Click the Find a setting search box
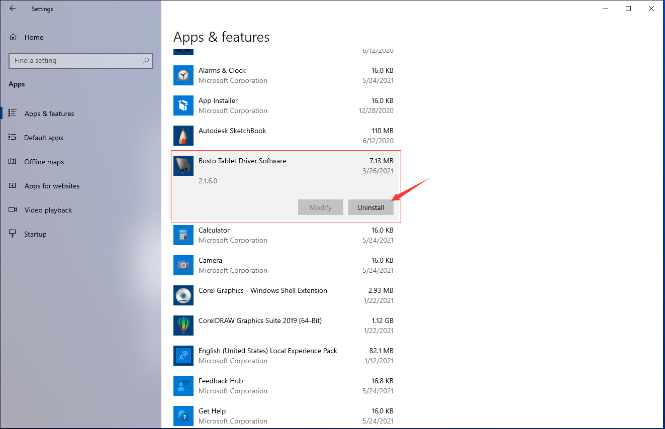 [81, 60]
